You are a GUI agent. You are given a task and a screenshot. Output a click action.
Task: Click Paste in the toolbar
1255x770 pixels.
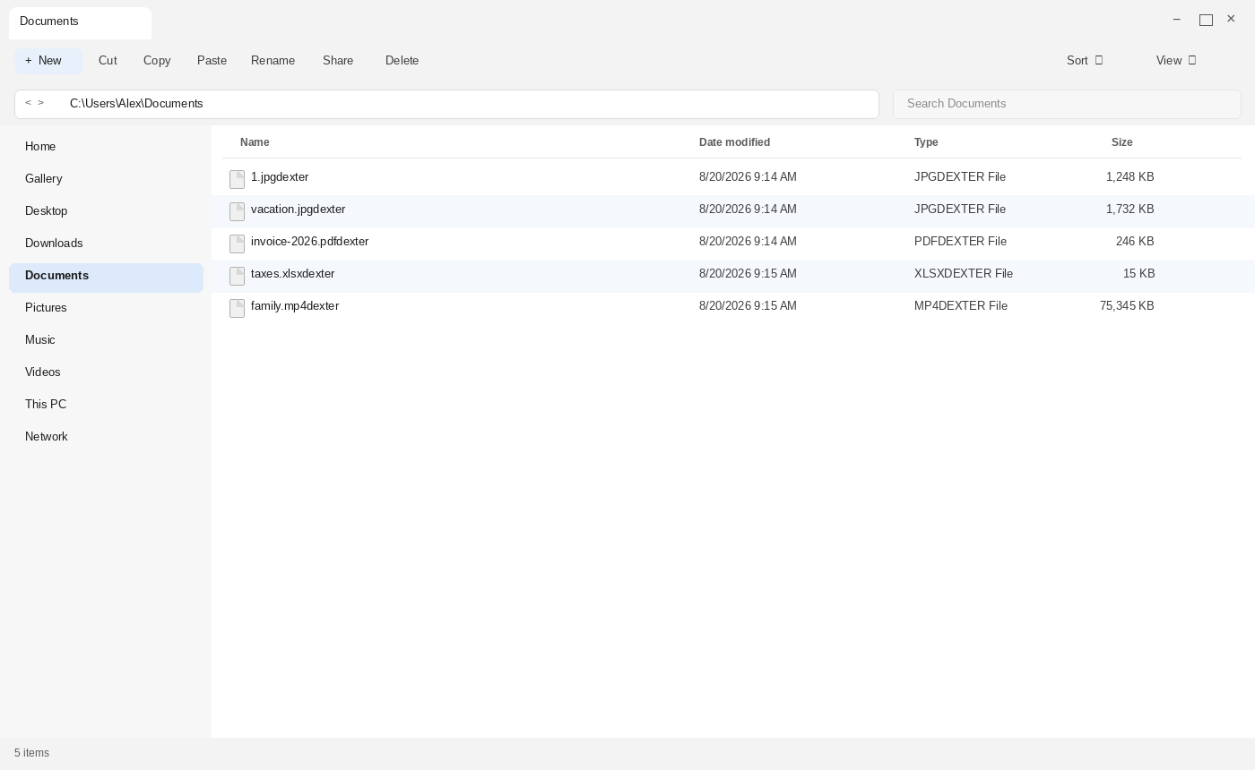pyautogui.click(x=212, y=61)
